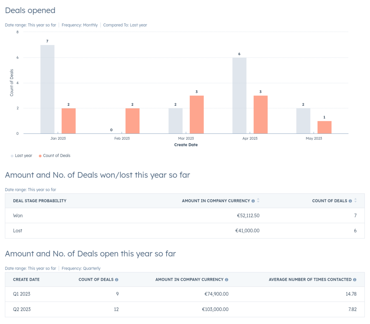Click info icon next to Amount in Company Currency in won/lost table
Viewport: 370px width, 324px height.
tap(253, 201)
